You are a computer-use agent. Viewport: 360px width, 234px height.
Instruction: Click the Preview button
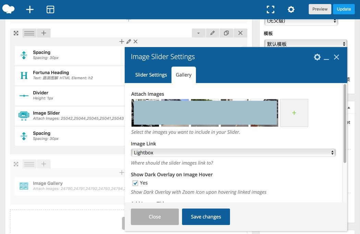coord(320,9)
